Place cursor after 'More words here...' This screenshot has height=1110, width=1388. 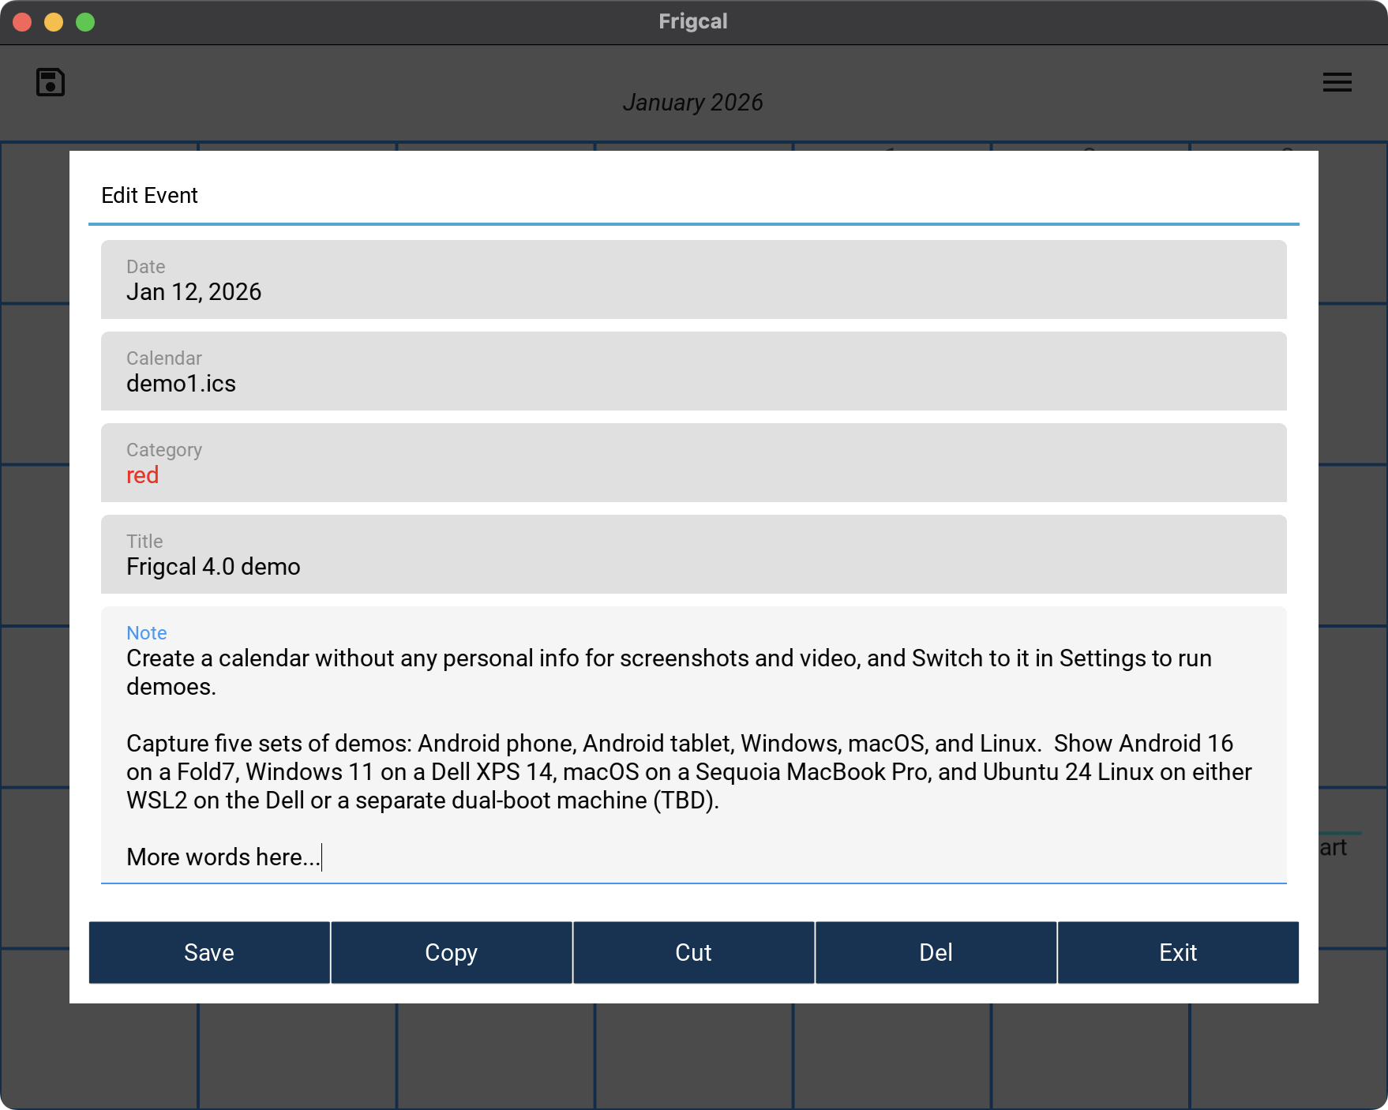pyautogui.click(x=322, y=857)
